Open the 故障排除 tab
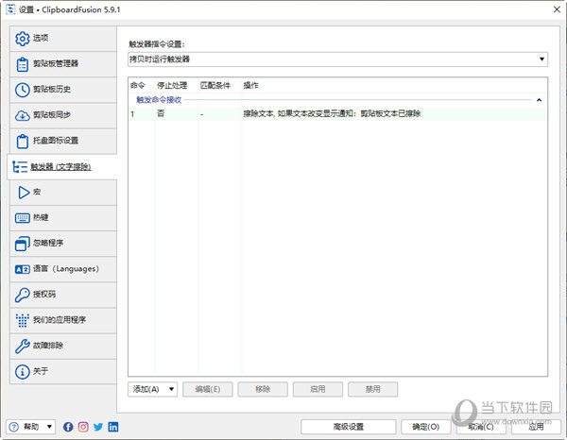 63,346
